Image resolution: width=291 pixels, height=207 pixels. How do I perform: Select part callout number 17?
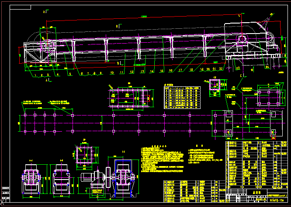[x=181, y=70]
